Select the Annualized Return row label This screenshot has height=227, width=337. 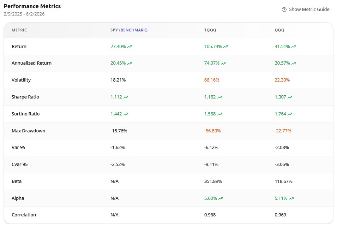tap(32, 63)
